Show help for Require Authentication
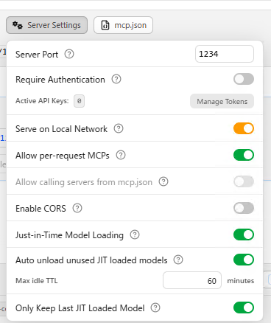271x323 pixels. pyautogui.click(x=116, y=79)
